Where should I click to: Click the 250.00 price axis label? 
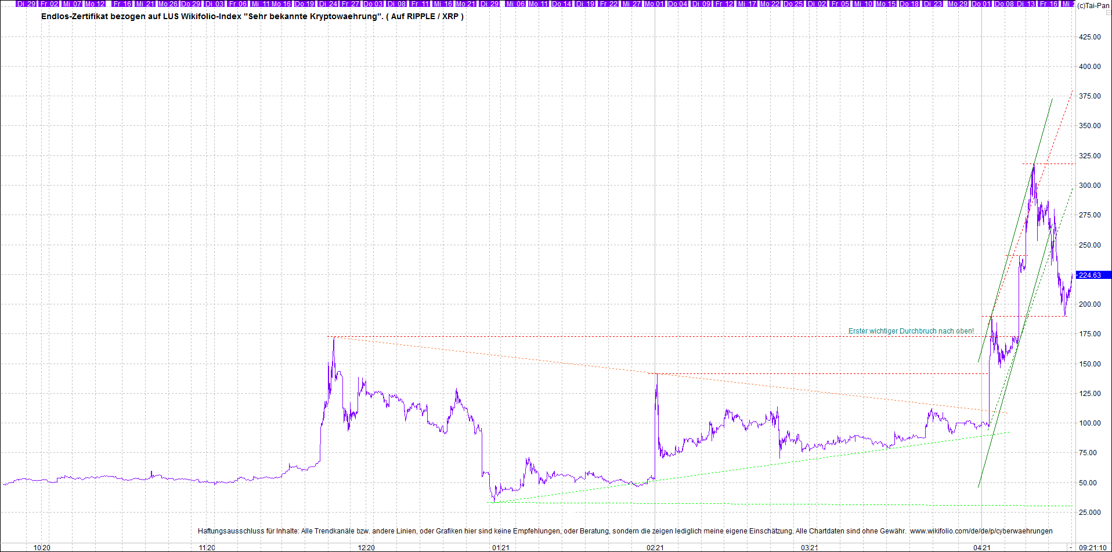coord(1089,245)
